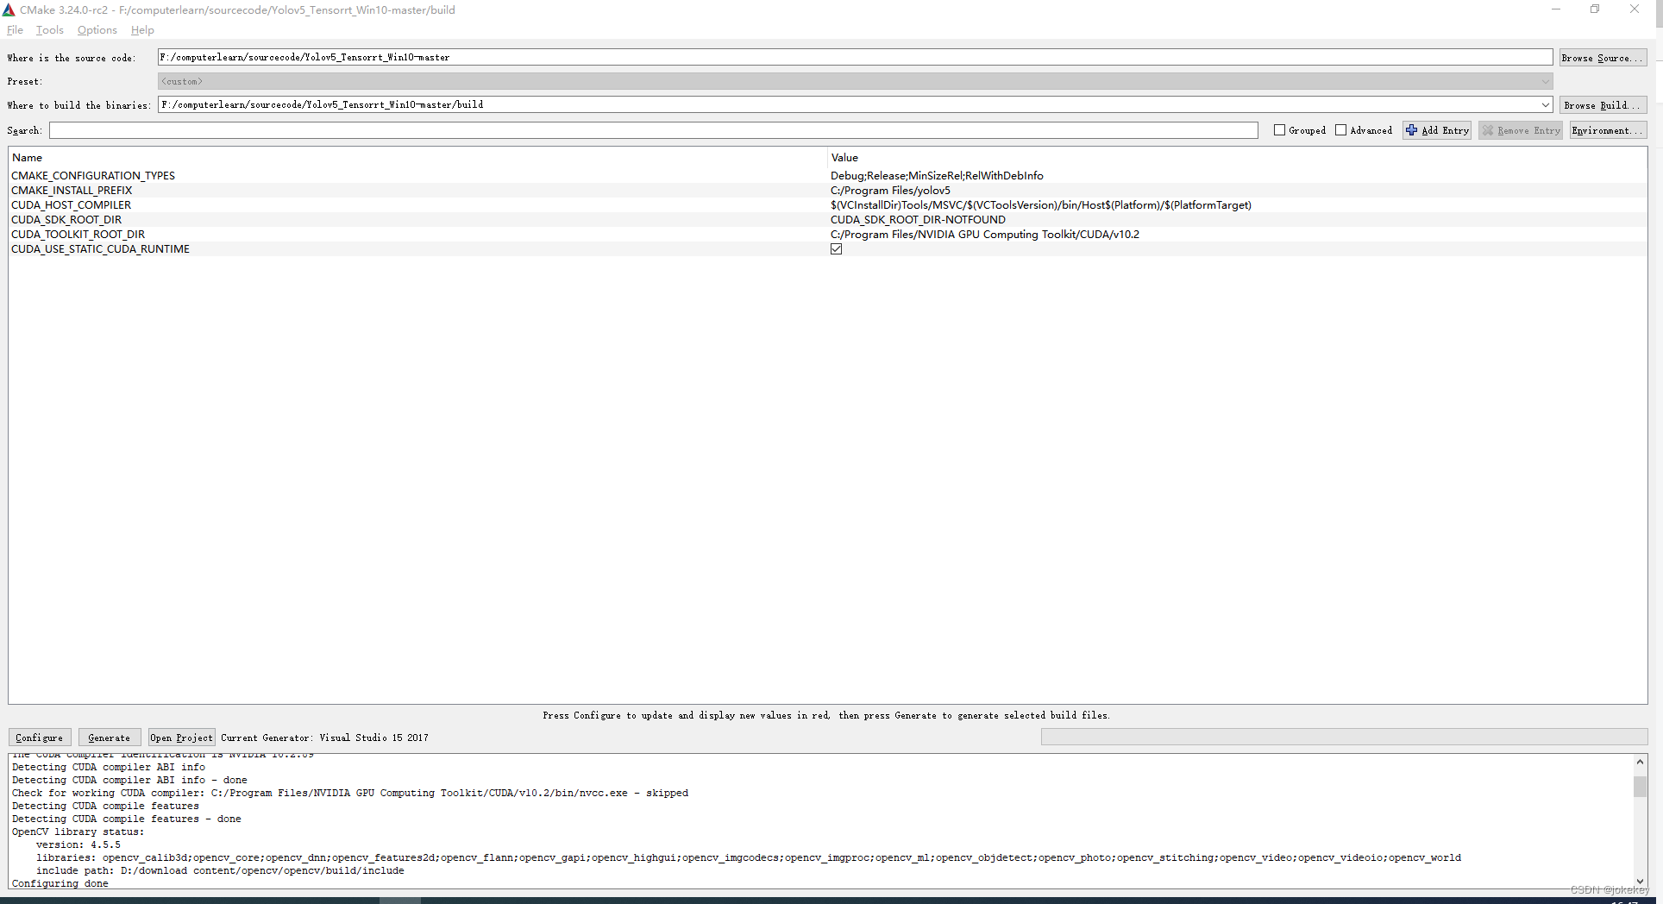Image resolution: width=1663 pixels, height=904 pixels.
Task: Open the Help menu
Action: pos(142,30)
